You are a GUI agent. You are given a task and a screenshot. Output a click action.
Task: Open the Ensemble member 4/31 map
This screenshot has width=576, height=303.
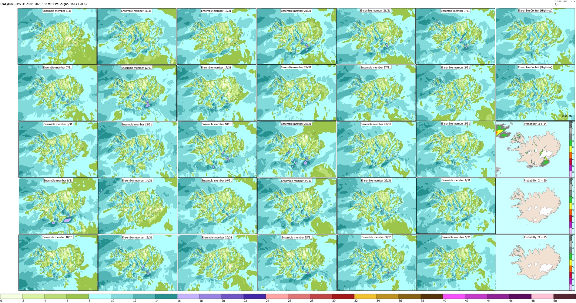coord(456,206)
